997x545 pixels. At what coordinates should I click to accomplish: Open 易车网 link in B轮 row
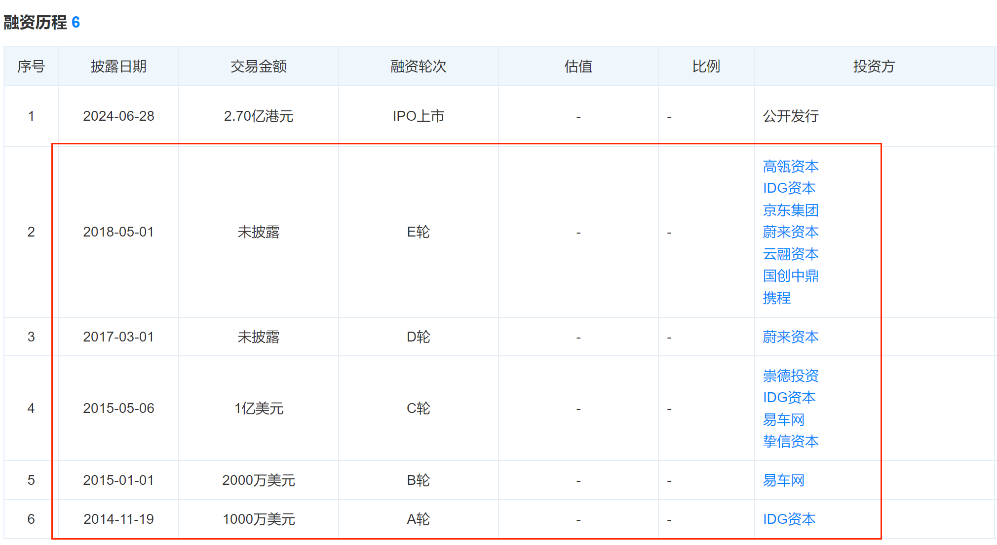(783, 480)
